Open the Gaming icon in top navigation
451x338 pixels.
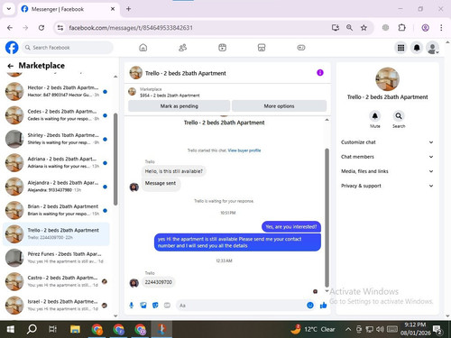point(301,48)
